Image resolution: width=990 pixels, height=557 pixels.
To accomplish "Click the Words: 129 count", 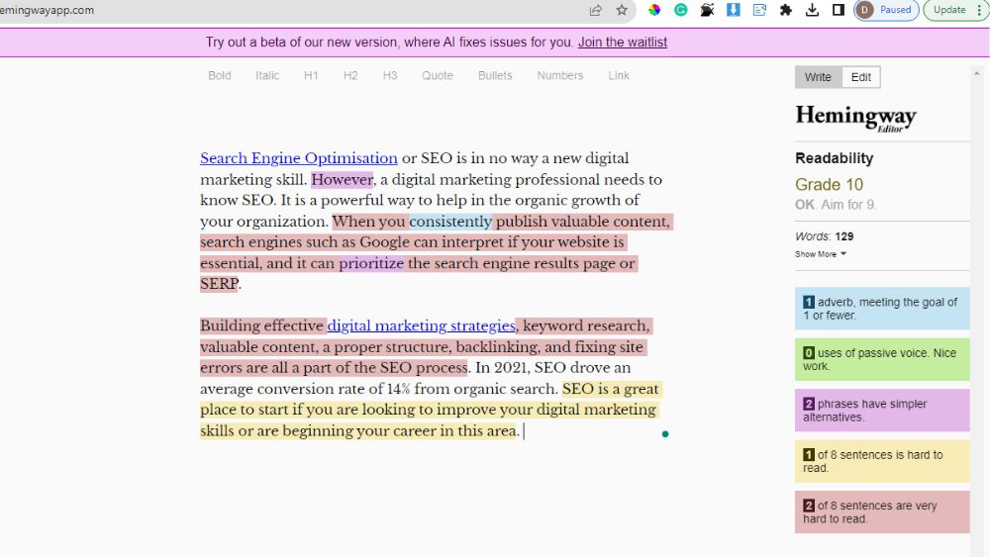I will [x=824, y=236].
